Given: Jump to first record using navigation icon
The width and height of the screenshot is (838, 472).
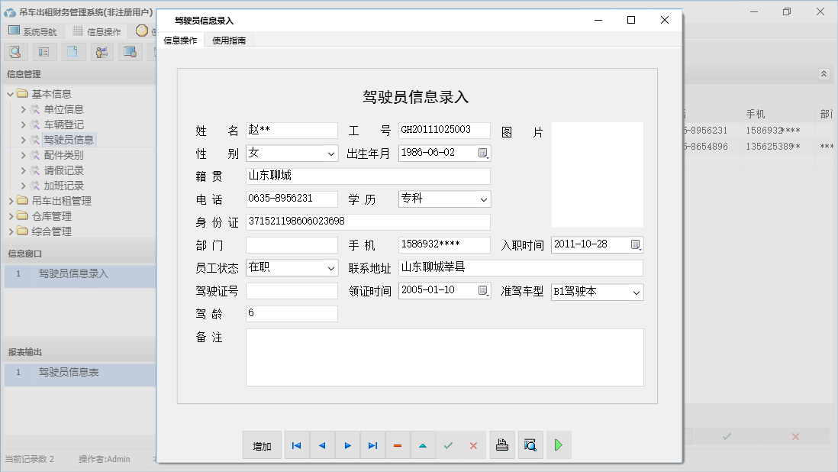Looking at the screenshot, I should (296, 445).
